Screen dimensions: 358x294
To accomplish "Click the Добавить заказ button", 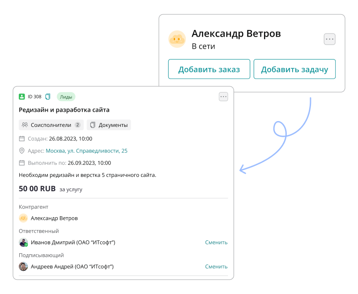I will [209, 69].
